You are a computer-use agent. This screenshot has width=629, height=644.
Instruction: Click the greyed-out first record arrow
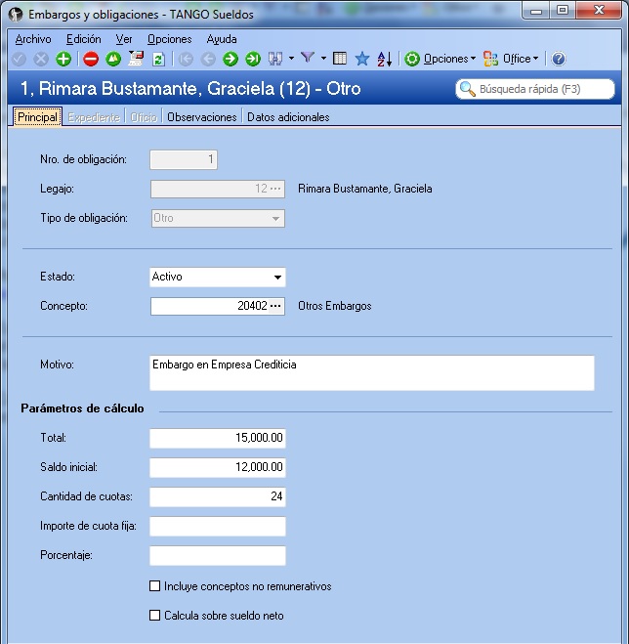(186, 60)
